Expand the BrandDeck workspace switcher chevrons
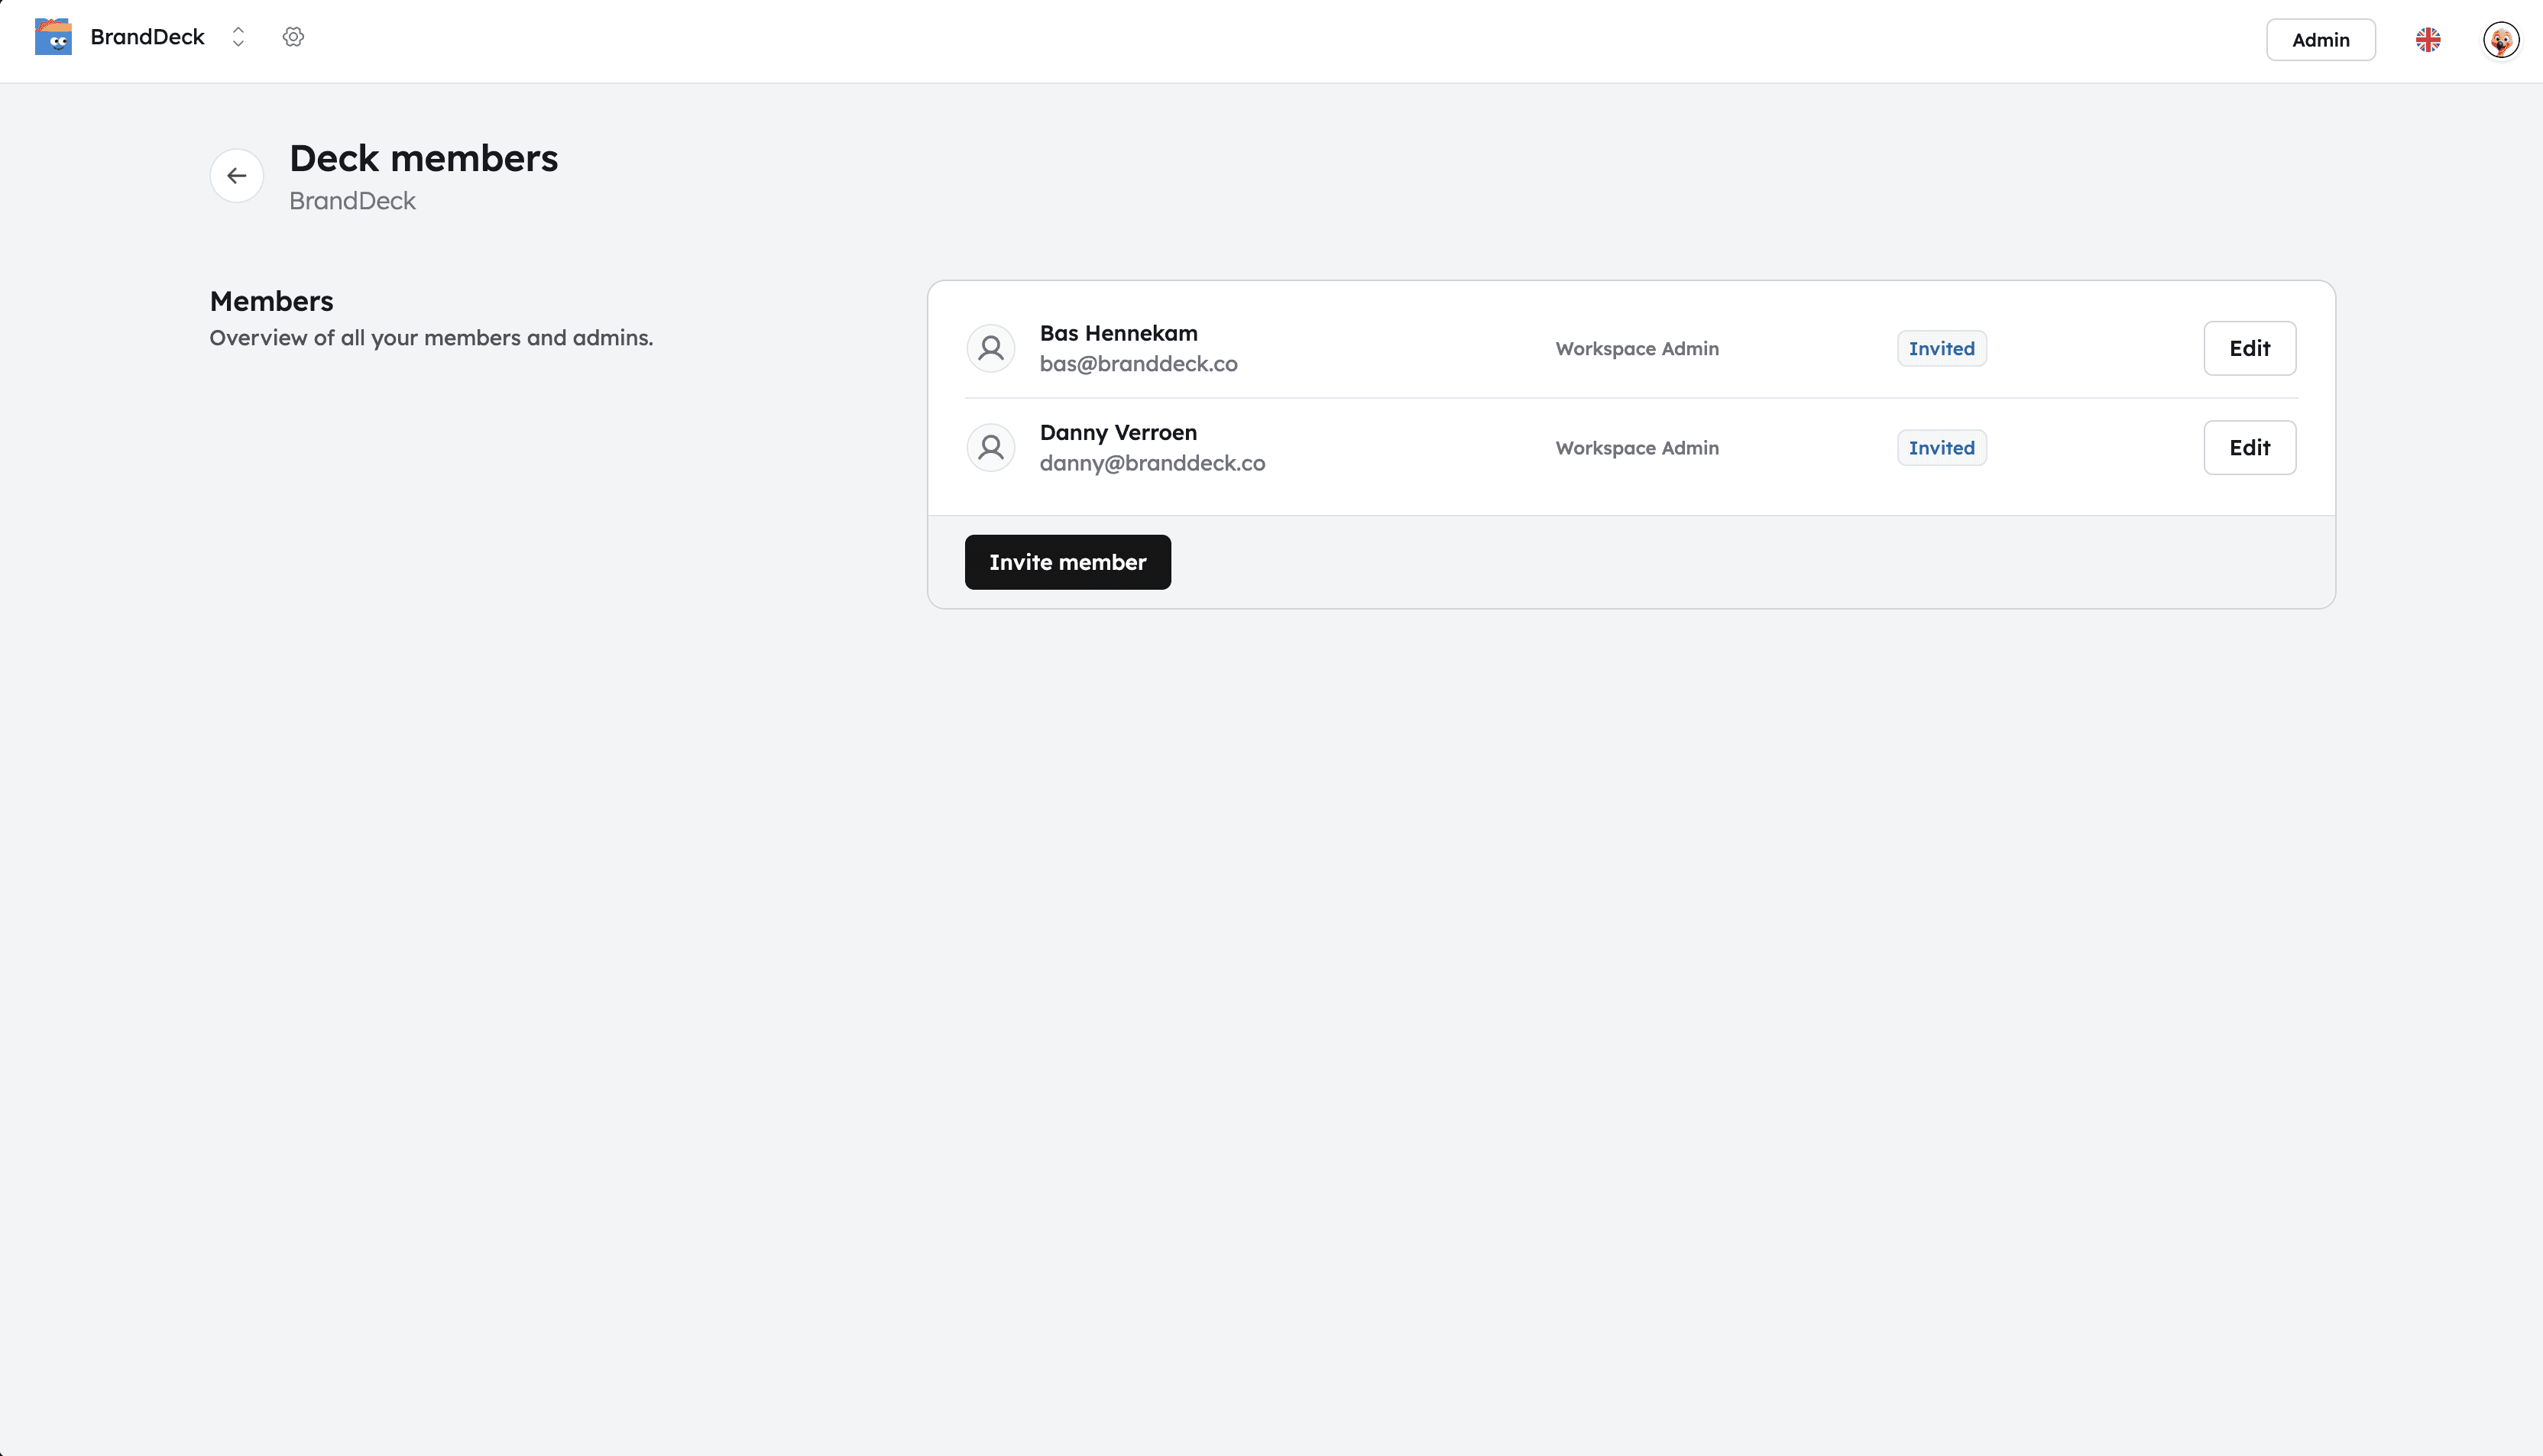The width and height of the screenshot is (2543, 1456). (238, 37)
